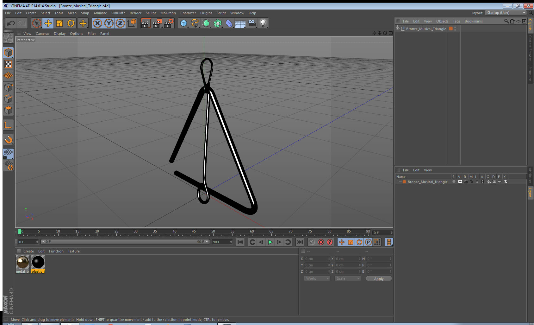The height and width of the screenshot is (325, 534).
Task: Open the World coordinate dropdown
Action: pos(317,278)
